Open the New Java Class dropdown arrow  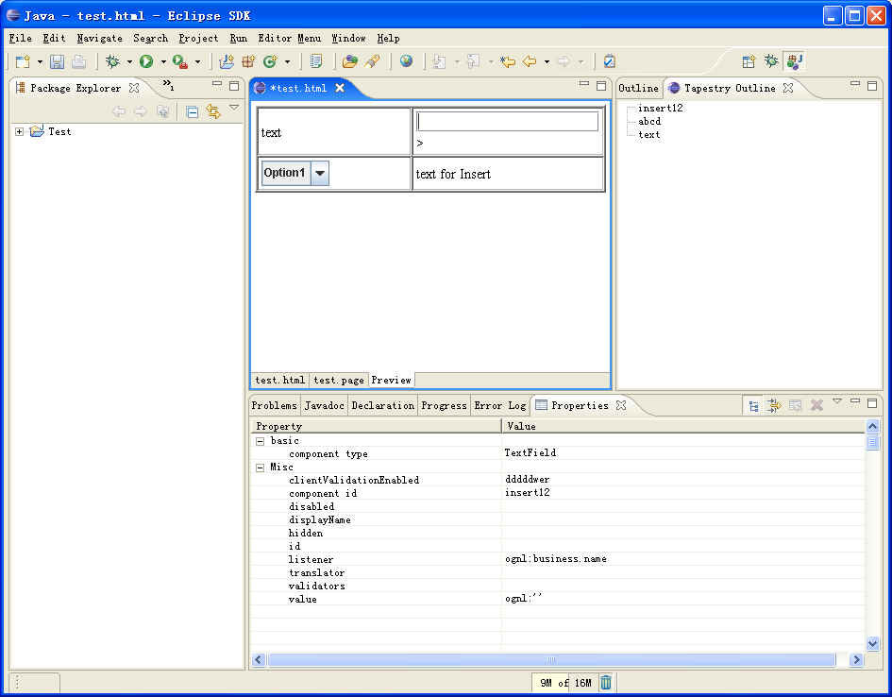pyautogui.click(x=287, y=61)
